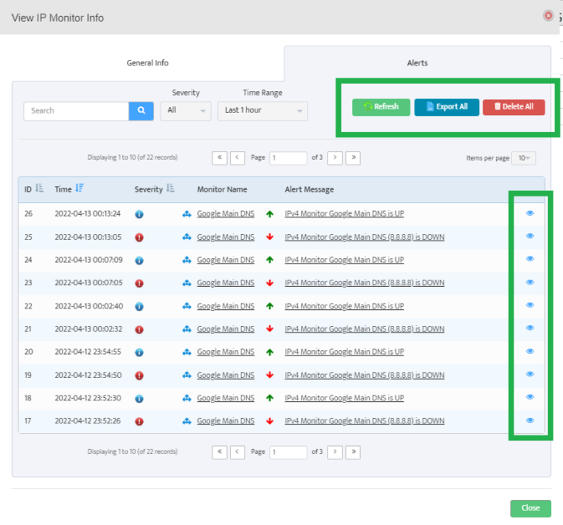View details of alert ID 21
Screen dimensions: 563x525
click(x=530, y=328)
